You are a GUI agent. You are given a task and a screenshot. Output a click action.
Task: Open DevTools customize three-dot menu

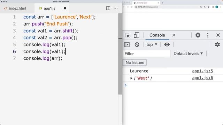(208, 35)
